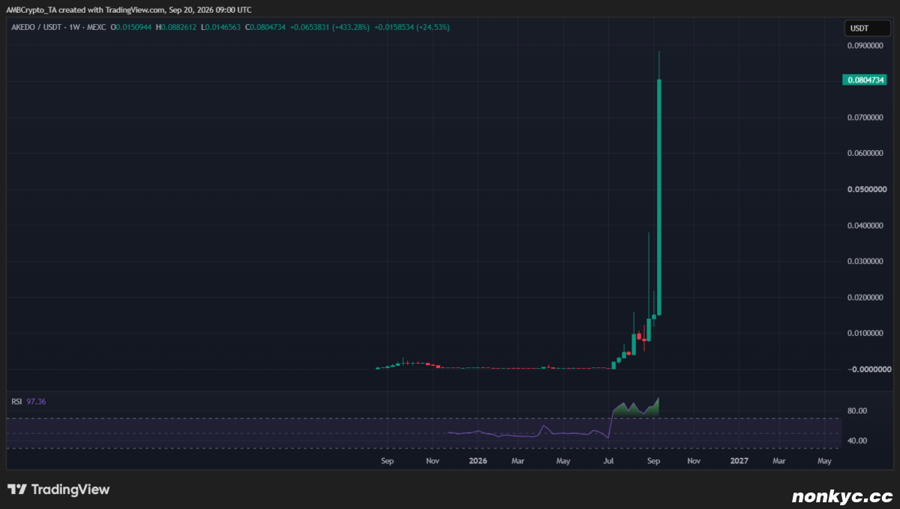Click the Jul label on time axis

coord(609,460)
